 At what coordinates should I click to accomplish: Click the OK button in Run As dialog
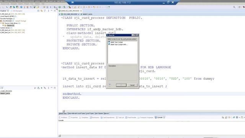point(121,85)
